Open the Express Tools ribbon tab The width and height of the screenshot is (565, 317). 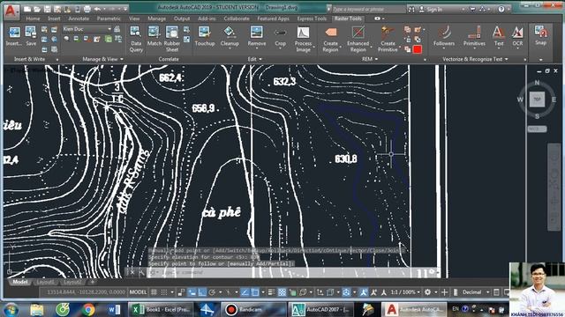point(312,18)
